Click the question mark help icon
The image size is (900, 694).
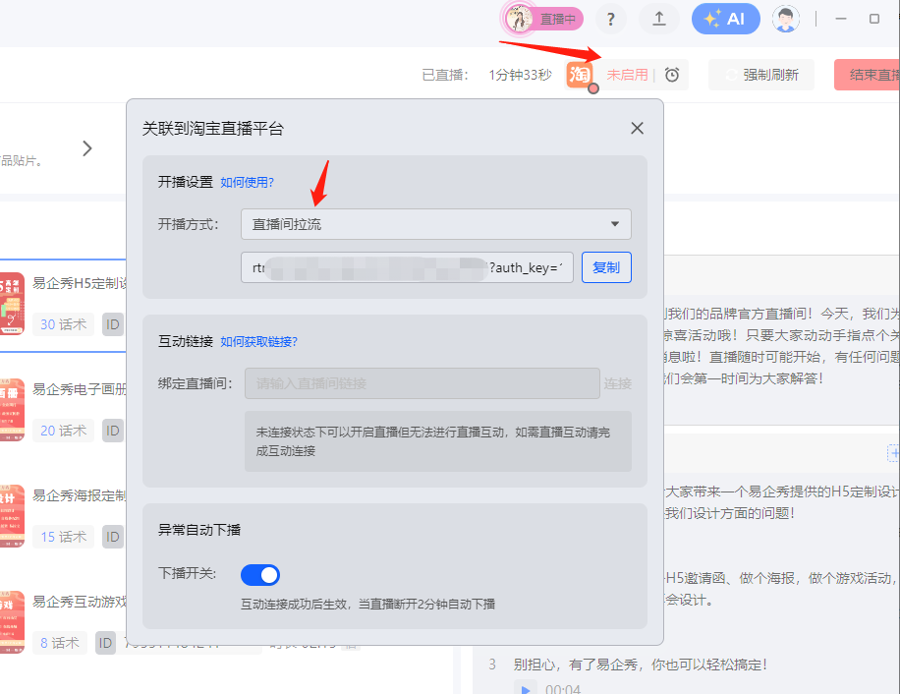click(611, 20)
